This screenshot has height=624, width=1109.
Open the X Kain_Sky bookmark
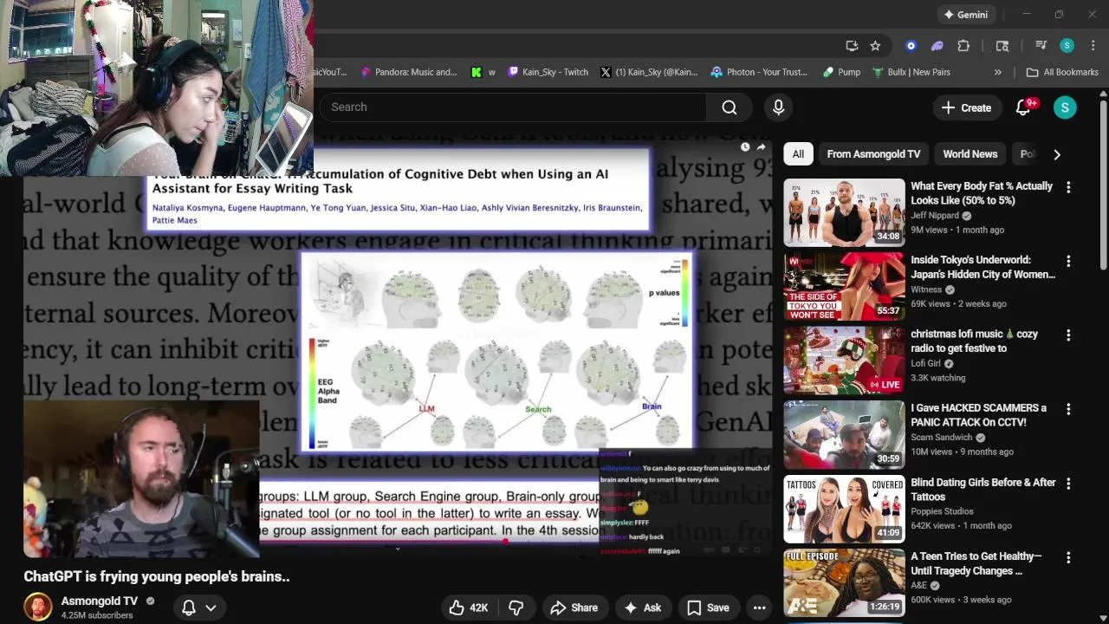tap(648, 72)
